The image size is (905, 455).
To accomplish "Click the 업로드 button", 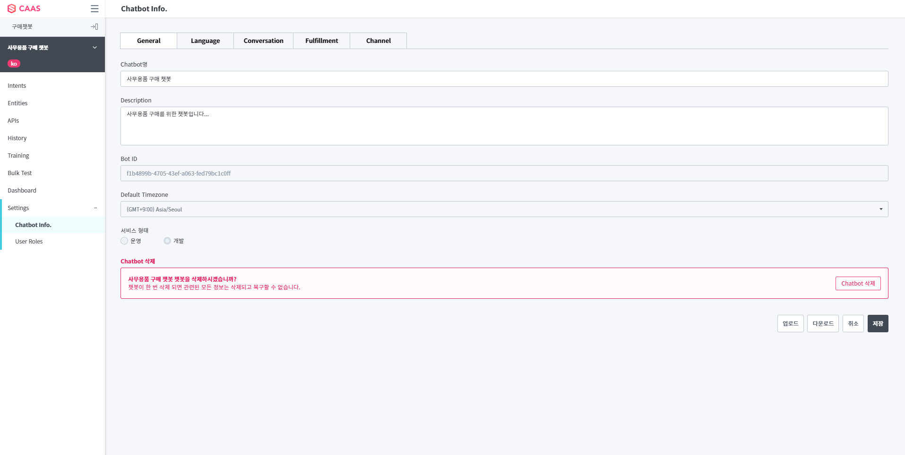I will tap(790, 323).
